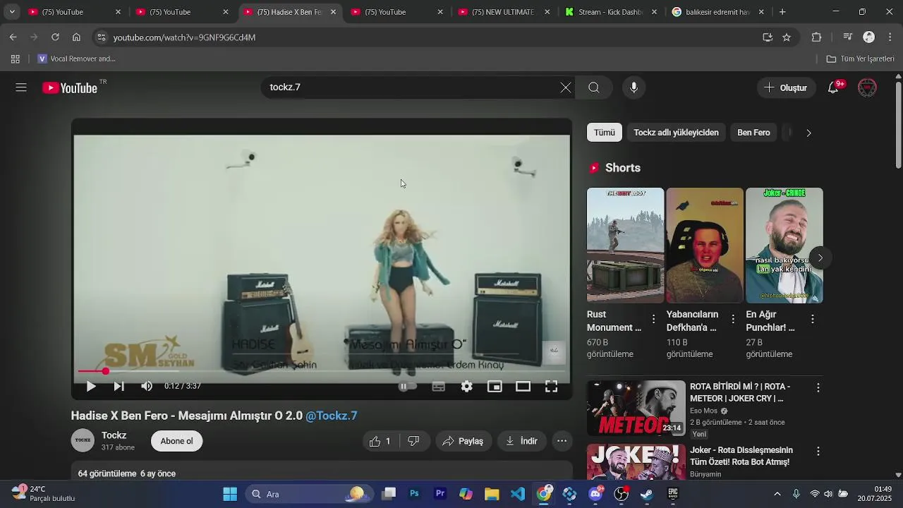This screenshot has height=508, width=903.
Task: Open the browser home page
Action: coord(76,37)
